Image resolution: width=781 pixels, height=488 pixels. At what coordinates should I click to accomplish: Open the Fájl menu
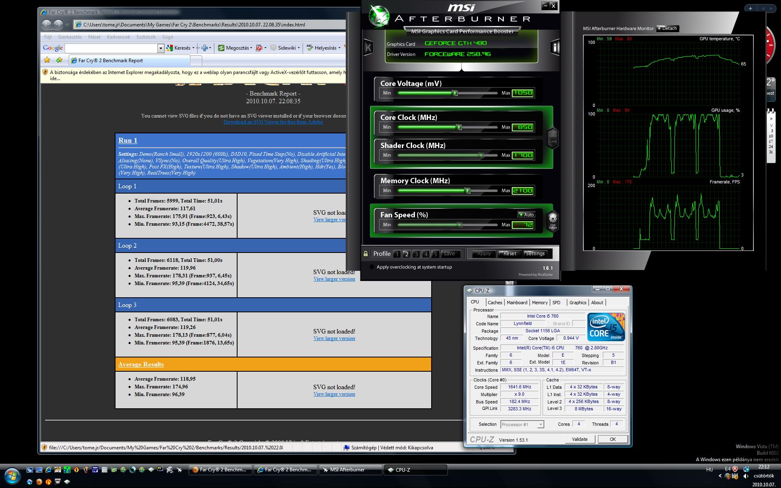48,37
